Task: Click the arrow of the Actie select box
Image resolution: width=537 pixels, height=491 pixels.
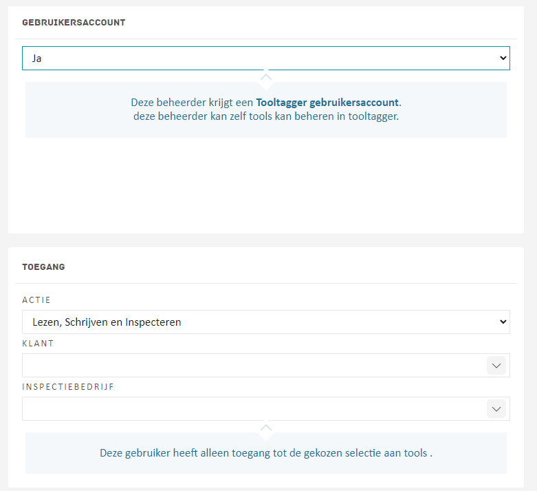Action: pos(503,322)
